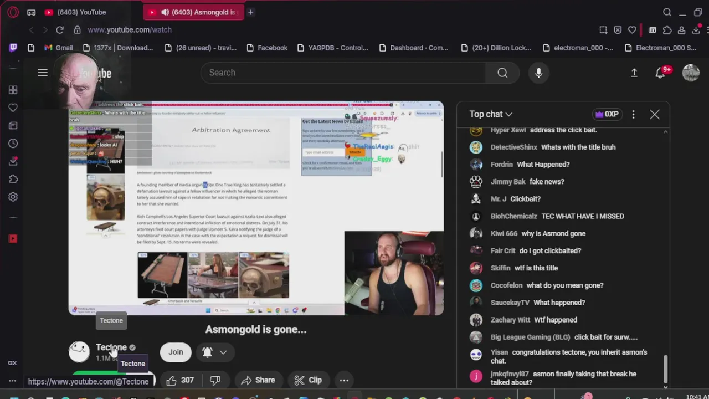This screenshot has height=399, width=709.
Task: Open the YAGPDB Control bookmark
Action: pyautogui.click(x=333, y=48)
